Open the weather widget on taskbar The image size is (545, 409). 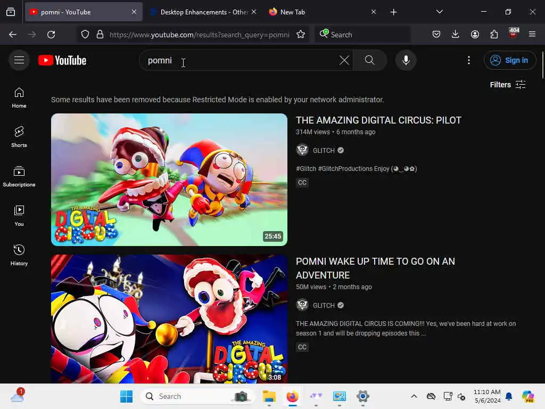point(18,396)
